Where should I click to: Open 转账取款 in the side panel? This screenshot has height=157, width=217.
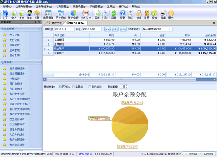coord(14,45)
